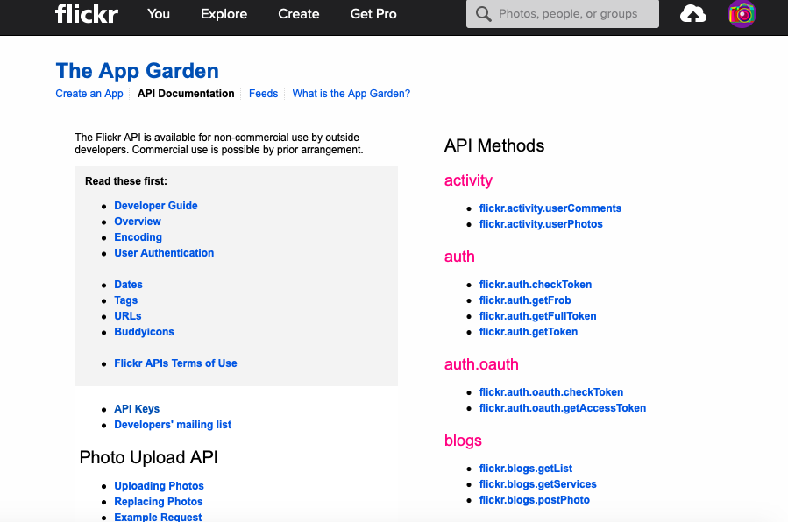Open the Uploading Photos documentation
Viewport: 788px width, 522px height.
point(159,486)
